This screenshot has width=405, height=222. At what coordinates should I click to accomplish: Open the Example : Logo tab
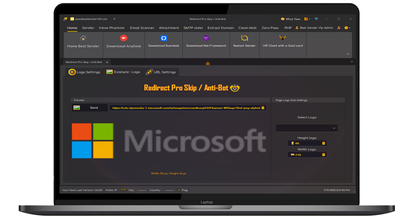click(x=123, y=72)
